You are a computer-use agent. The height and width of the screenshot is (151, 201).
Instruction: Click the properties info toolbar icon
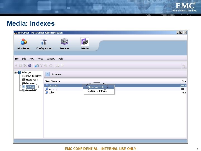pos(20,66)
